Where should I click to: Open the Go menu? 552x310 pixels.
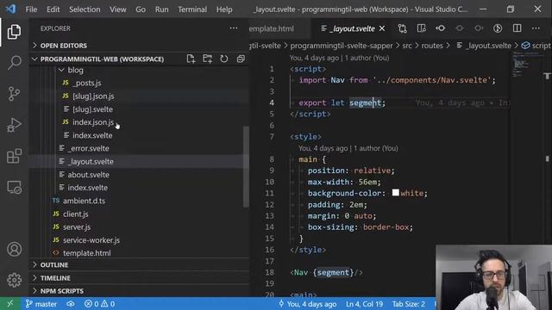click(141, 9)
